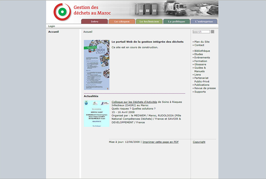Screen dimensions: 266x179
Task: Click the Login link
Action: tap(51, 26)
